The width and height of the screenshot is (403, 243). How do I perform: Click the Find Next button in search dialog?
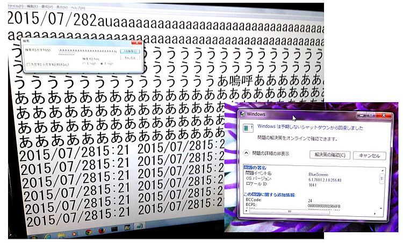(131, 50)
